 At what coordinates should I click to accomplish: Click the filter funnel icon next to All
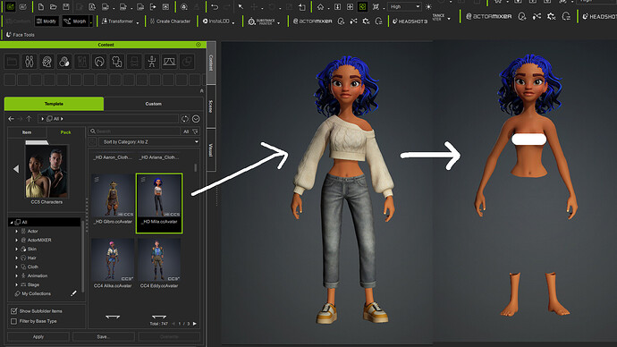(195, 131)
